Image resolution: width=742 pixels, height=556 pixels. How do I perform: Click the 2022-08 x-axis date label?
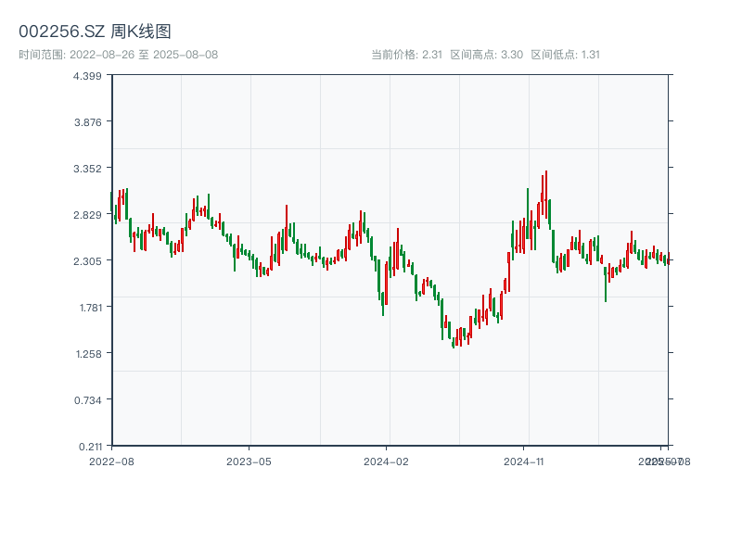tap(111, 461)
